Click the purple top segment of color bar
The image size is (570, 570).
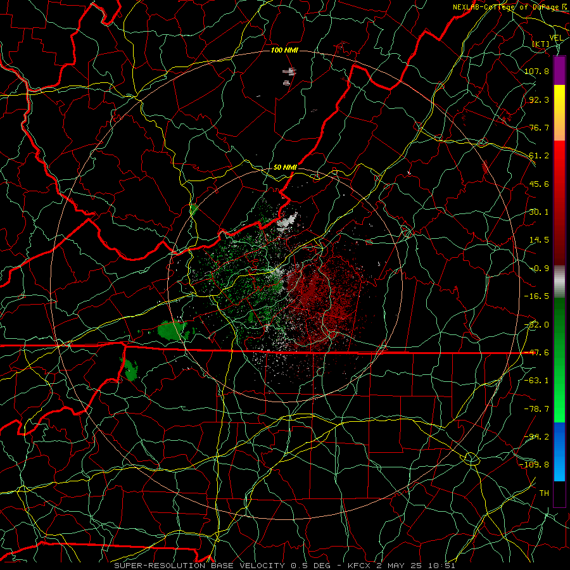point(559,70)
